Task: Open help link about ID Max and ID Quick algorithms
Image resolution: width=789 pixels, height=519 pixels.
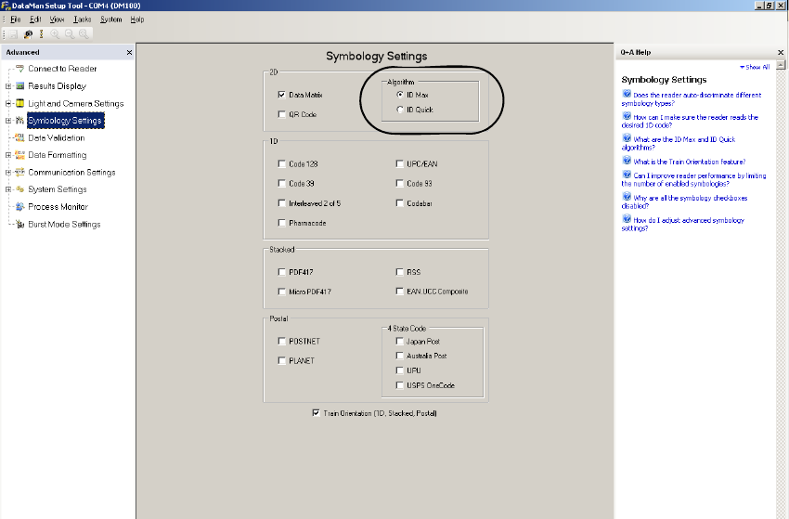Action: (679, 143)
